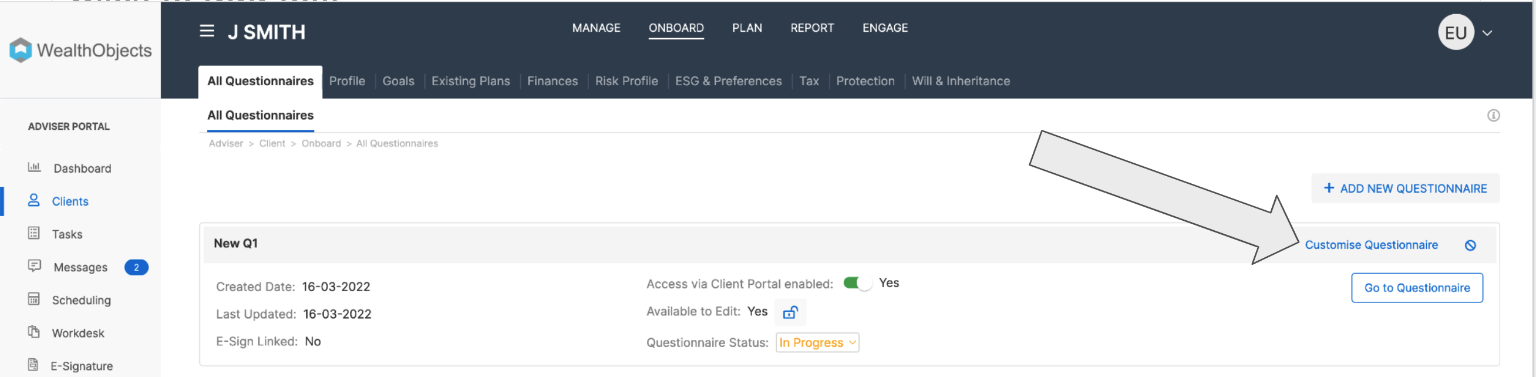Toggle Access via Client Portal switch
This screenshot has width=1536, height=377.
point(857,284)
